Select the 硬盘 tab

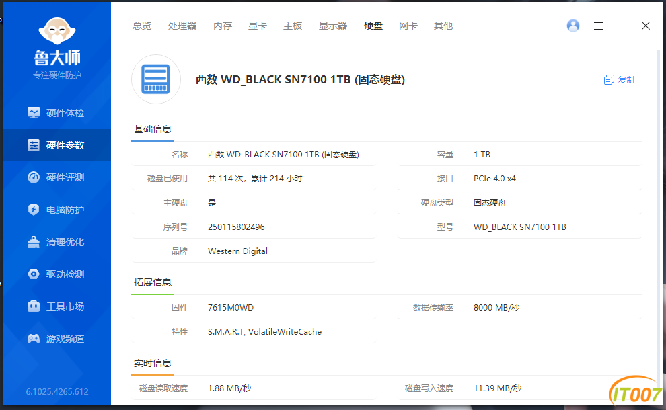tap(373, 26)
